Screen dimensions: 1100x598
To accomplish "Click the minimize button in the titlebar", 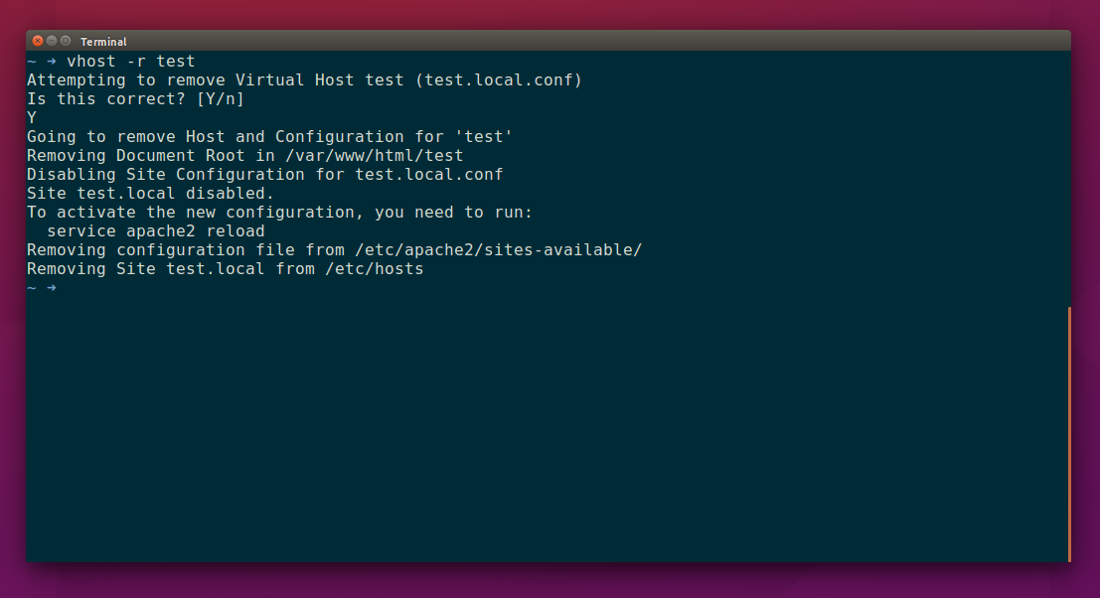I will (52, 42).
